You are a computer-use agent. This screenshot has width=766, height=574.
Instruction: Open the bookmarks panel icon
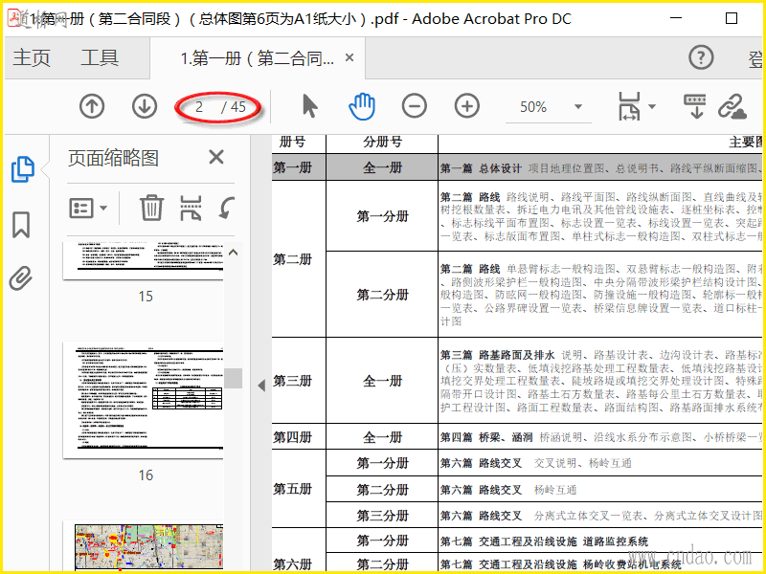[x=21, y=225]
